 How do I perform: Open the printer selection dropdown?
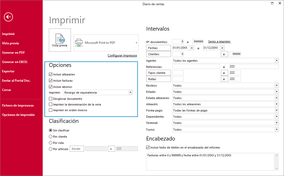coord(136,43)
